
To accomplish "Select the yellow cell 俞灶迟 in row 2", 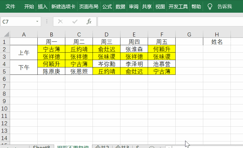I will click(106, 49).
